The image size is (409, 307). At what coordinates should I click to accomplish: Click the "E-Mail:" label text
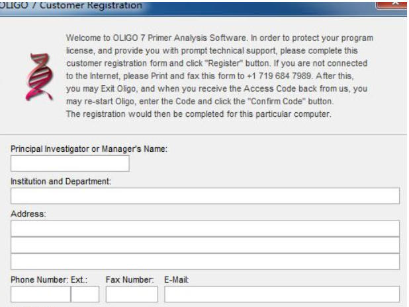click(177, 279)
